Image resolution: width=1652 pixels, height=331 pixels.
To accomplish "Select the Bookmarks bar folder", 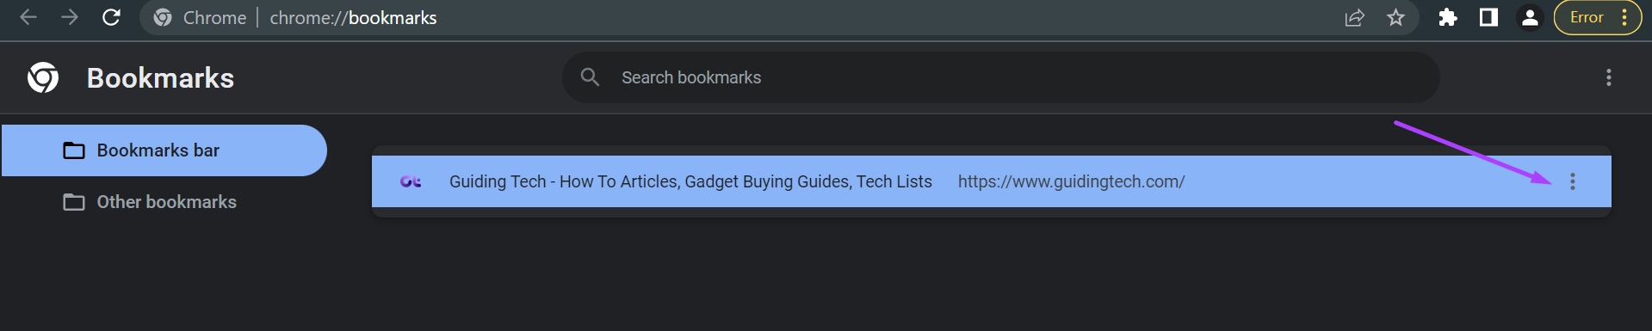I will [x=164, y=150].
